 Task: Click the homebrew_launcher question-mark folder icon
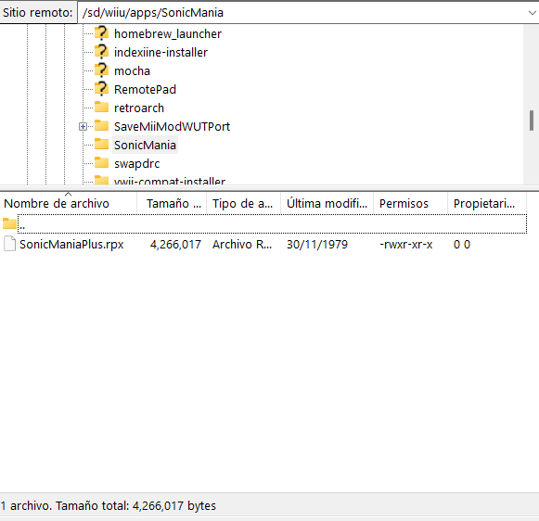pyautogui.click(x=101, y=33)
